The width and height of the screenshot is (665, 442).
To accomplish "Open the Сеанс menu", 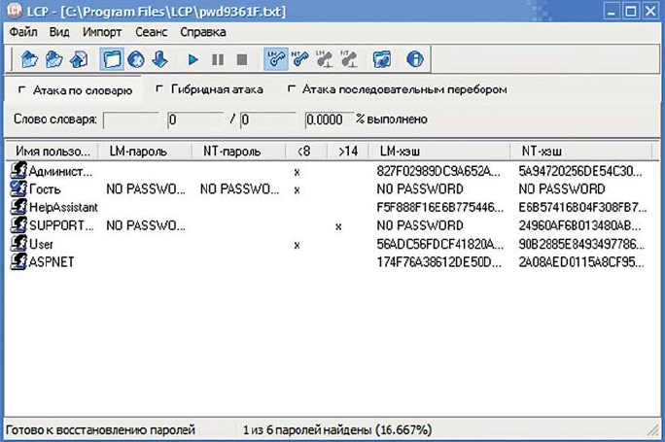I will pyautogui.click(x=151, y=31).
